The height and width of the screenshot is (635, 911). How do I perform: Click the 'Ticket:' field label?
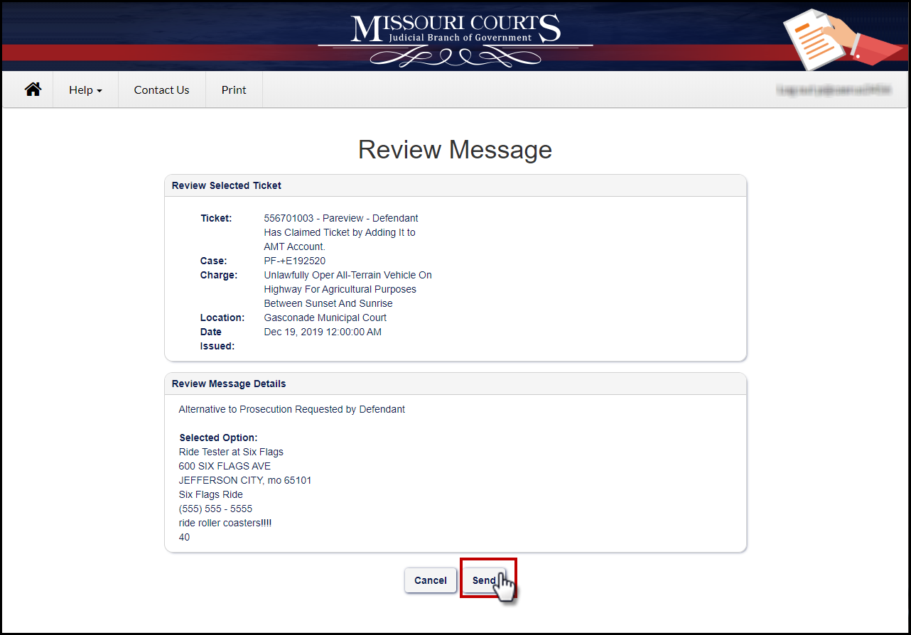tap(216, 218)
